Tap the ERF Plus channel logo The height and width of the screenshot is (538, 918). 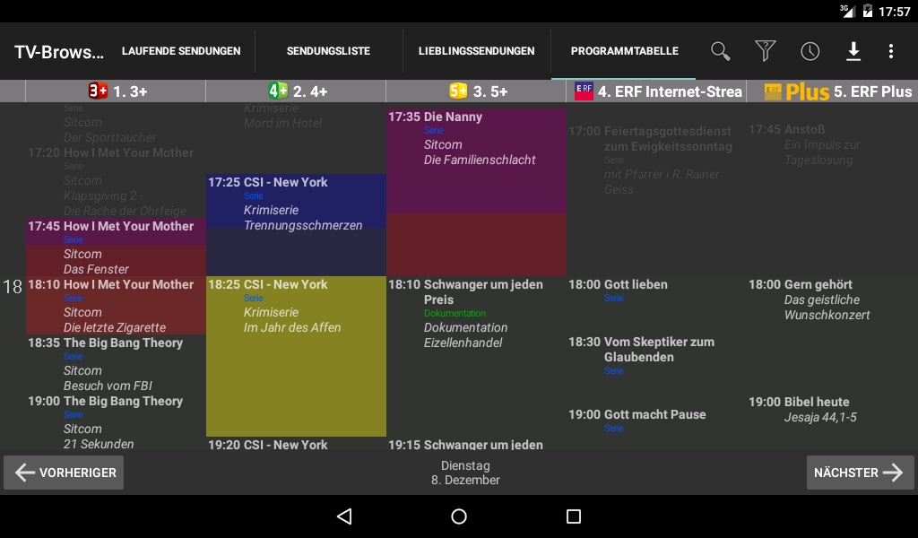coord(797,91)
